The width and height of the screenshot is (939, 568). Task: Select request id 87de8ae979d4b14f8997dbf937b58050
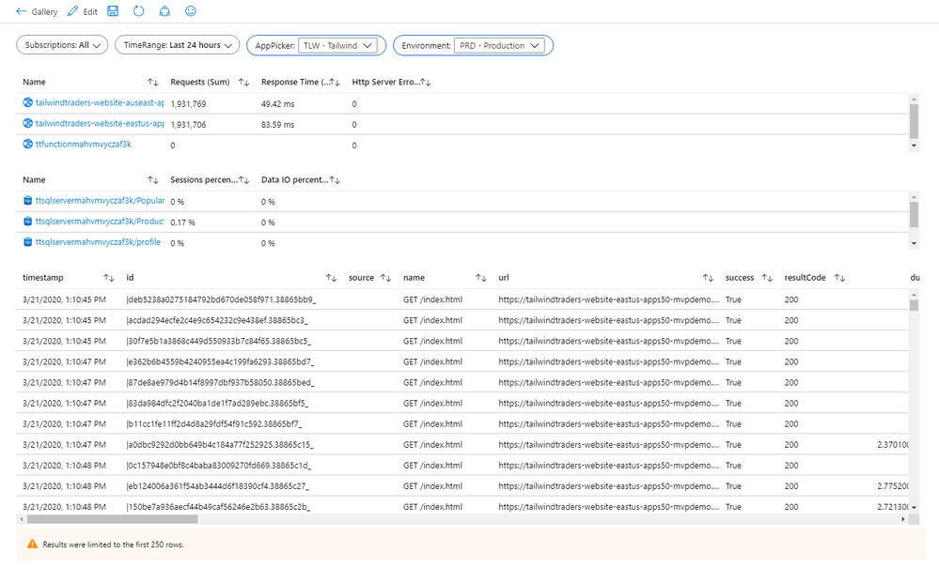tap(220, 383)
